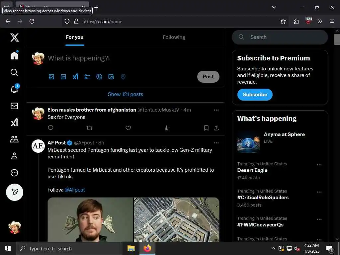This screenshot has width=340, height=255.
Task: Add media image icon in composer
Action: click(51, 77)
